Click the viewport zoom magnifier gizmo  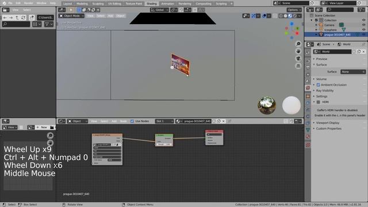[298, 44]
